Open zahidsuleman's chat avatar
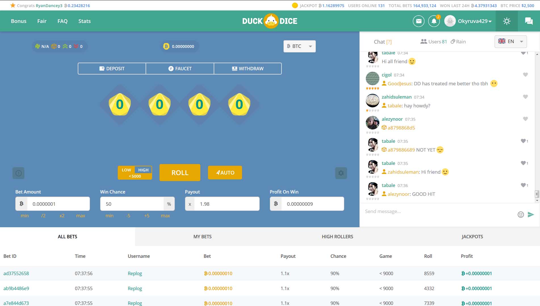The height and width of the screenshot is (306, 540). click(373, 101)
